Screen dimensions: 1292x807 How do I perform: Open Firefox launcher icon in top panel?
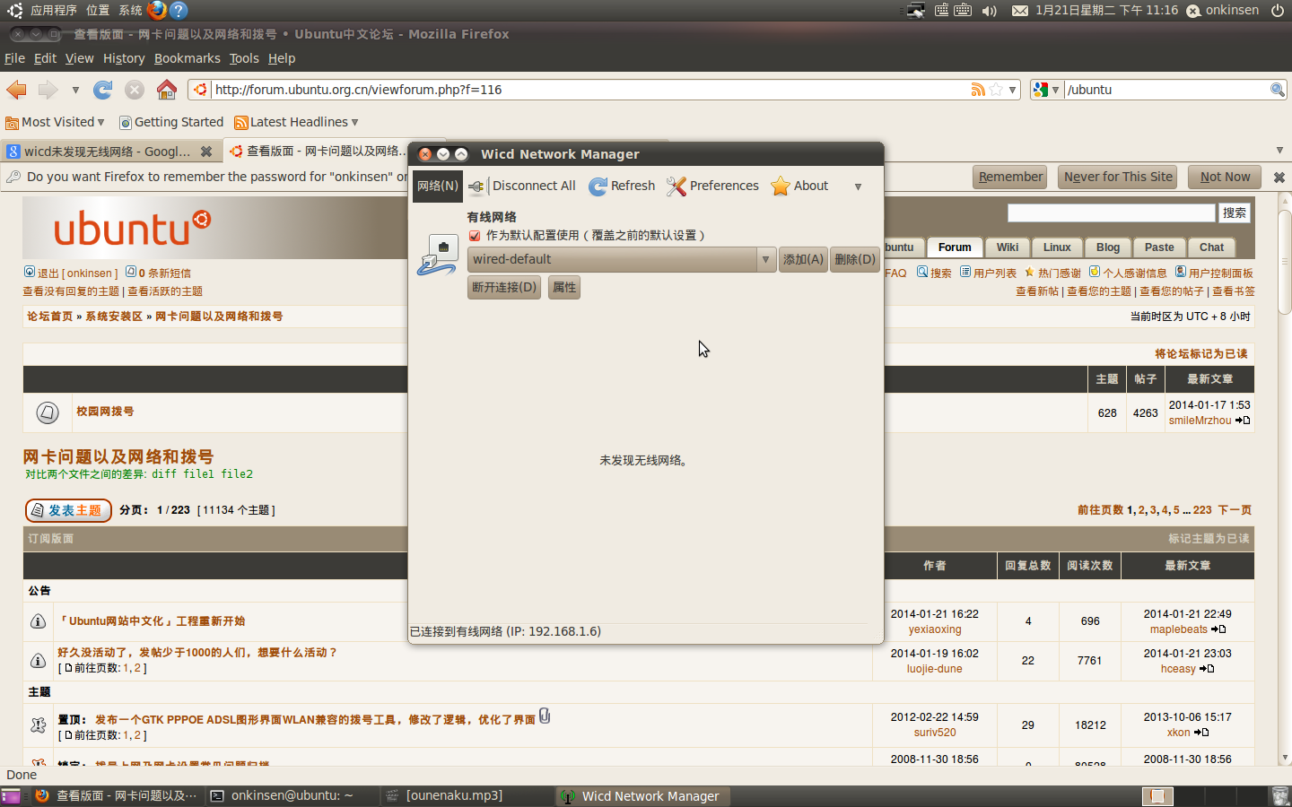pyautogui.click(x=157, y=10)
